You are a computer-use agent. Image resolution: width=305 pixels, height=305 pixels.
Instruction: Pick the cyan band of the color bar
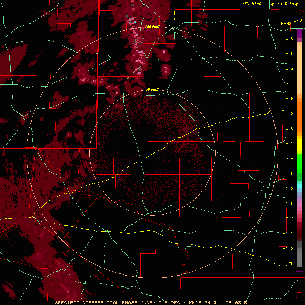[x=299, y=186]
